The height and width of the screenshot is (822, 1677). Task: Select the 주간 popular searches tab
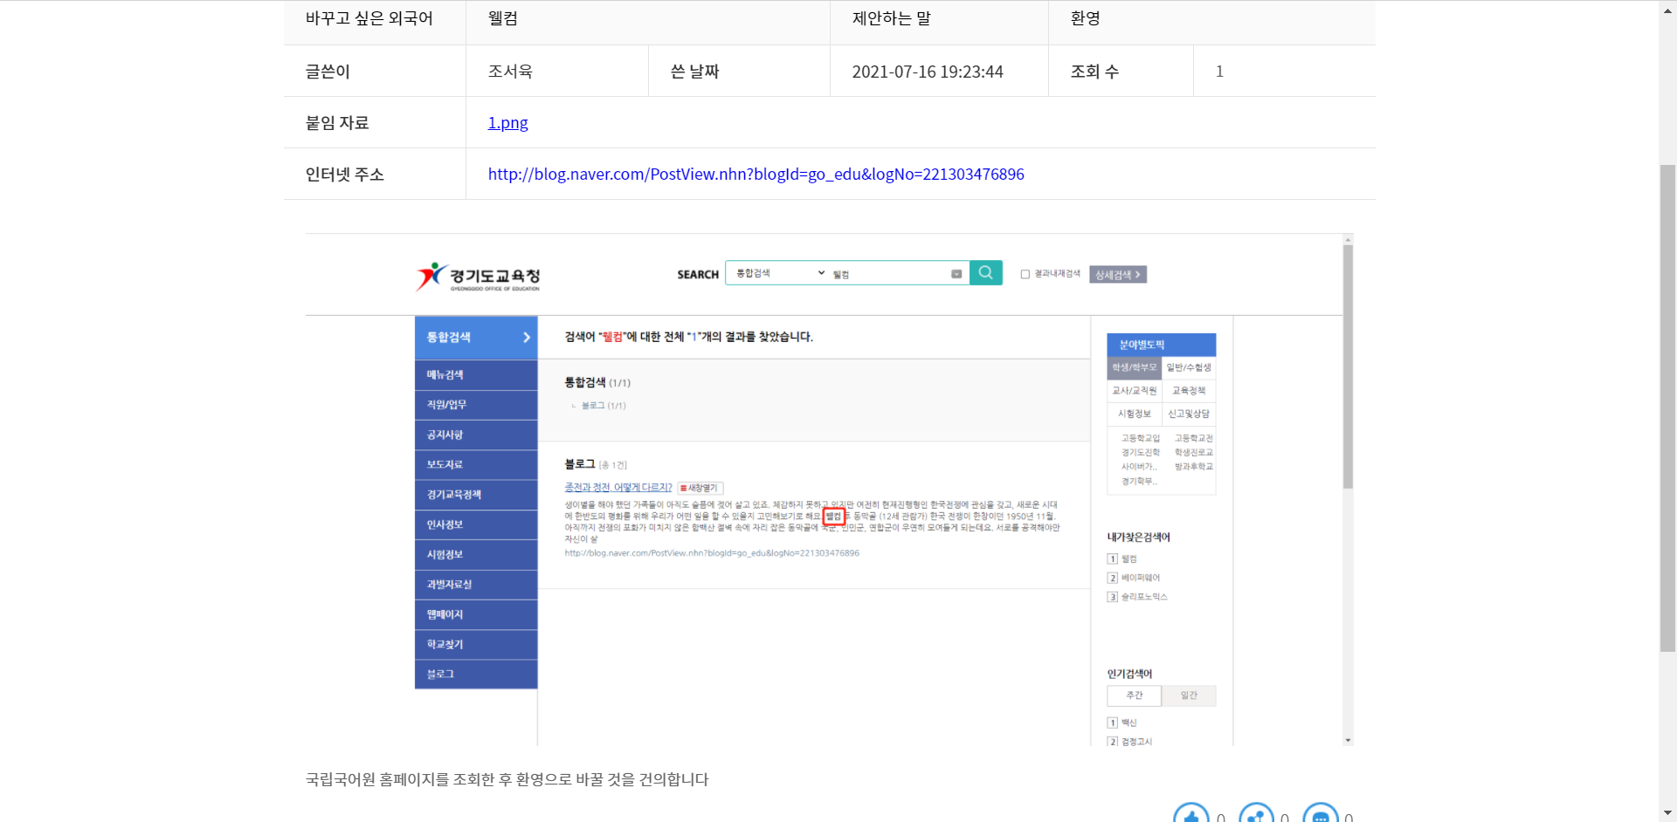(1134, 695)
